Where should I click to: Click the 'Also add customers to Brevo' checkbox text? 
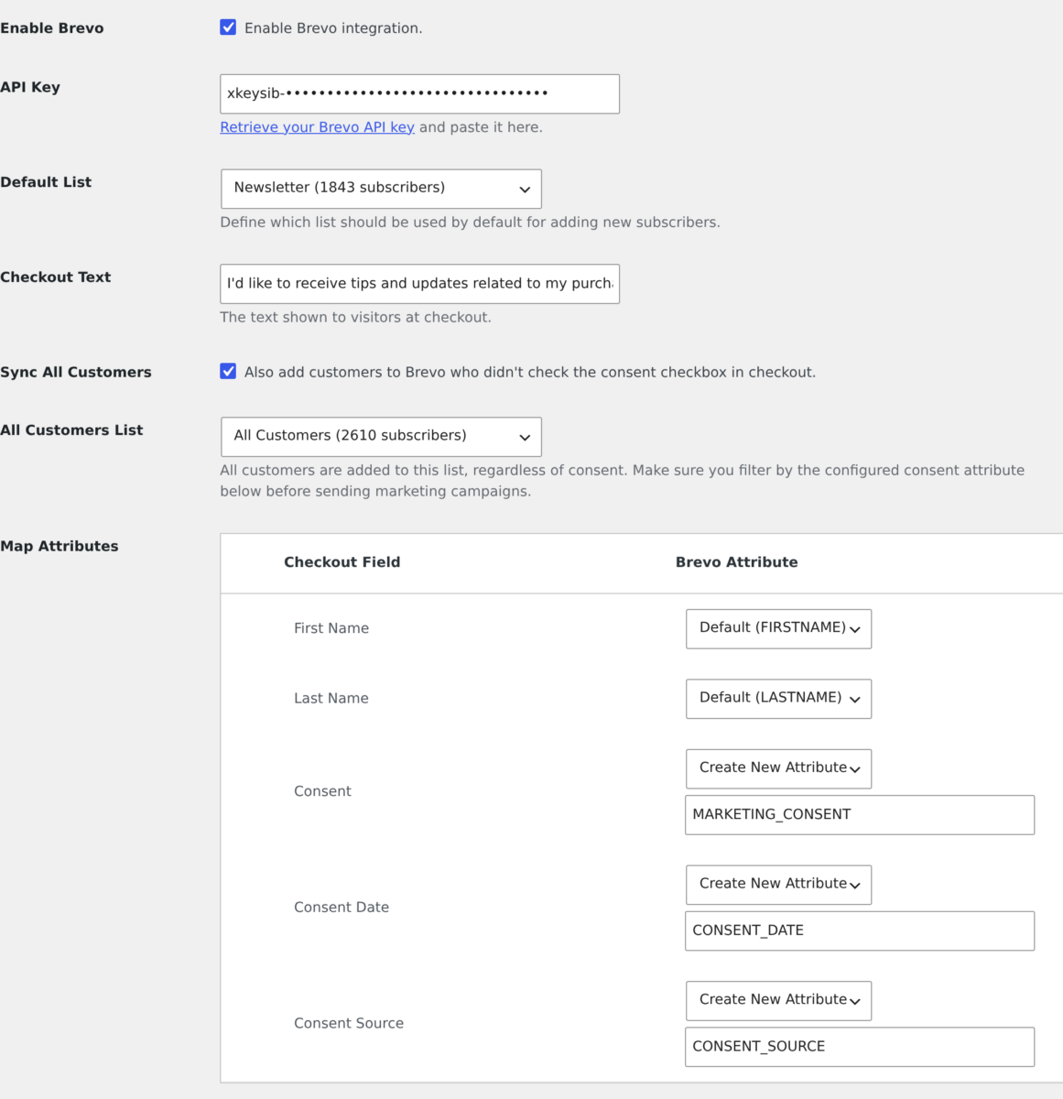coord(530,372)
